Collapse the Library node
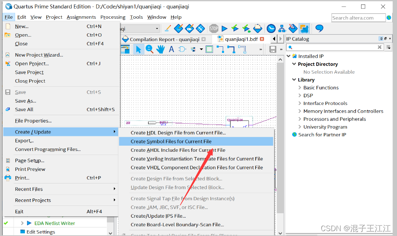This screenshot has height=236, width=397. point(294,79)
